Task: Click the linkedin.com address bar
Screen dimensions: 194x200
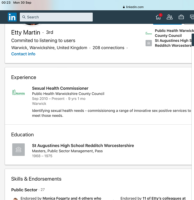Action: [133, 7]
